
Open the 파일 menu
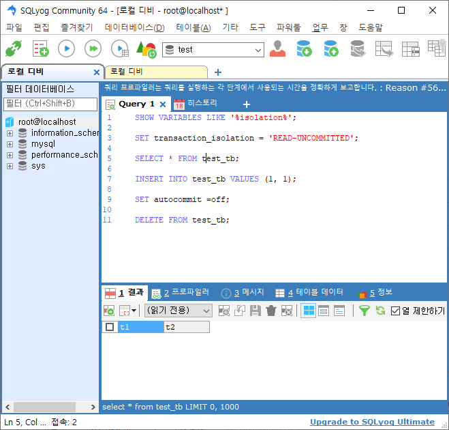point(14,27)
